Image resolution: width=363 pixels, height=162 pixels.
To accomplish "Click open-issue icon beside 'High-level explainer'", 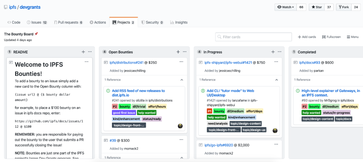I will [x=298, y=91].
